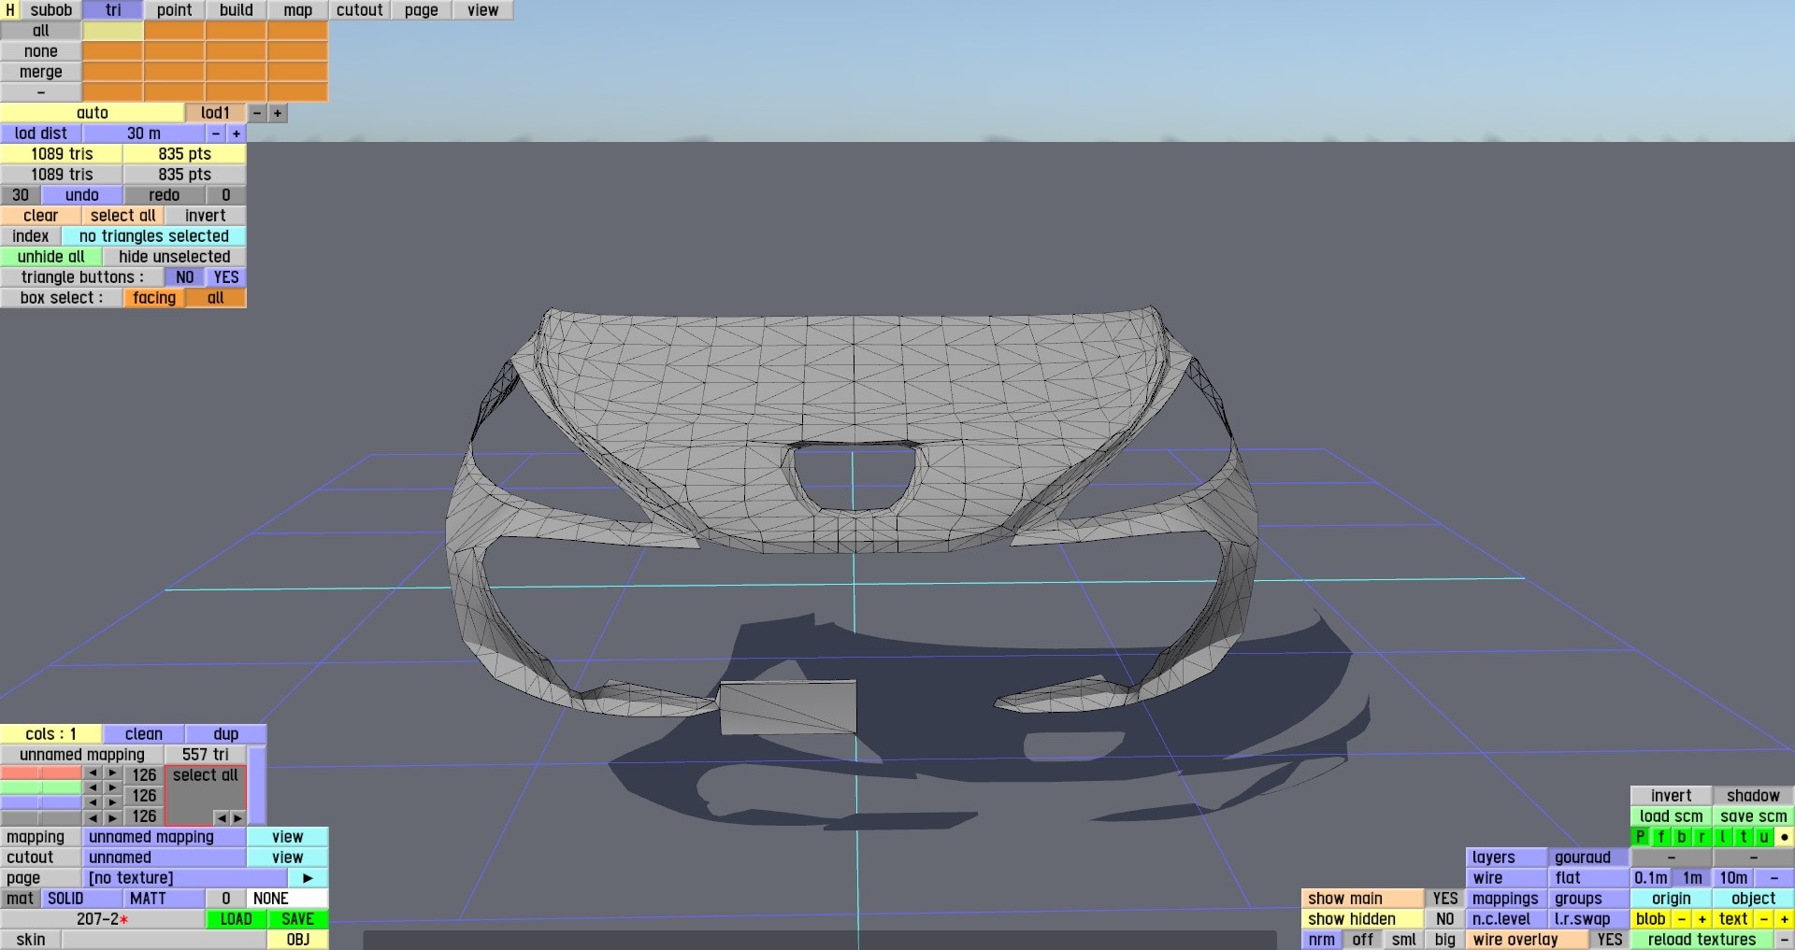Viewport: 1795px width, 950px height.
Task: Select the b view button
Action: 1681,837
